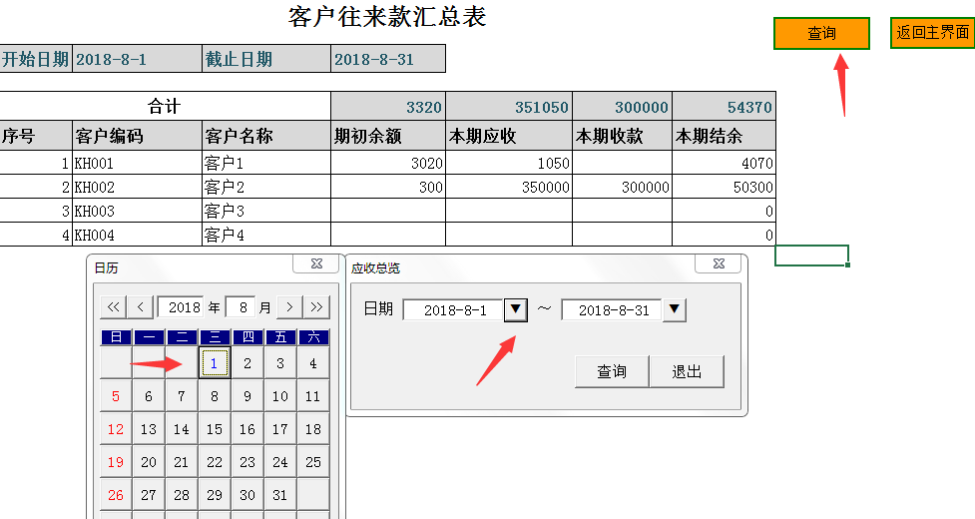Select day 17 in the calendar
975x519 pixels.
[280, 429]
